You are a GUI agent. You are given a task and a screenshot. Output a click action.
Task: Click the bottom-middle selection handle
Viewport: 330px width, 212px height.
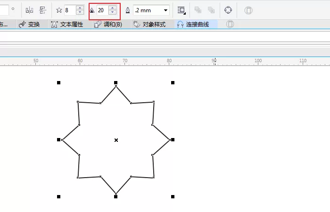[x=116, y=196]
